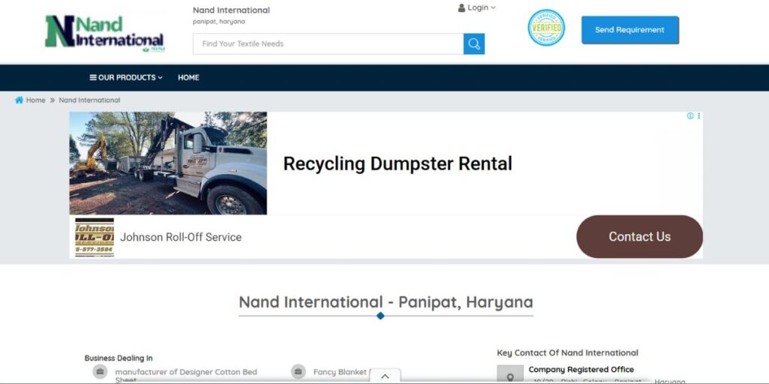Open the Our Products dropdown menu
This screenshot has width=769, height=384.
click(126, 78)
